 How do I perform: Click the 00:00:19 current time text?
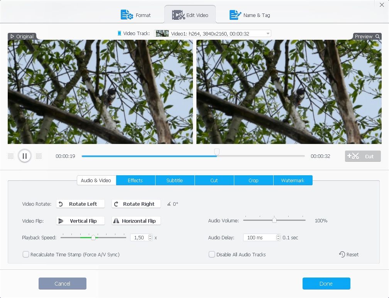65,156
